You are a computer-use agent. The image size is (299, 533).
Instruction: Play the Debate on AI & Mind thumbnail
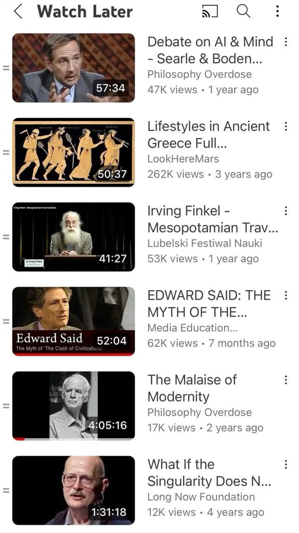click(74, 68)
